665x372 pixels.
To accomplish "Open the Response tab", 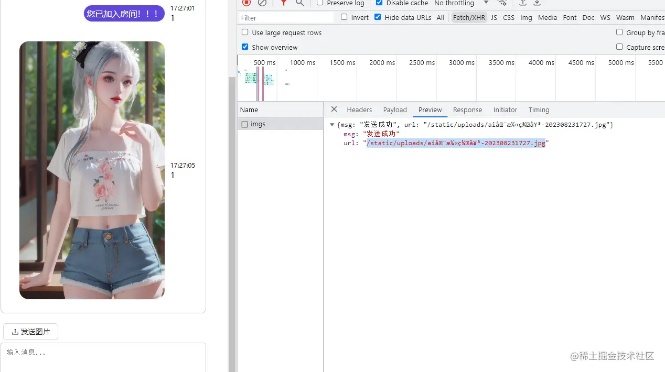I will point(467,110).
